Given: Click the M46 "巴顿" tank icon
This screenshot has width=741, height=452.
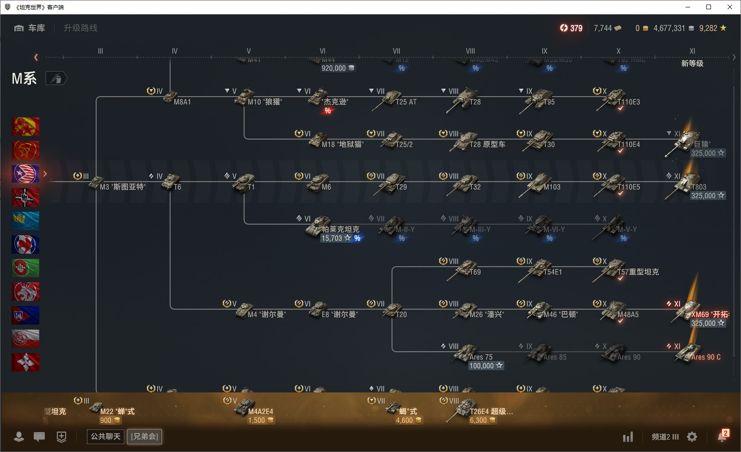Looking at the screenshot, I should tap(539, 311).
